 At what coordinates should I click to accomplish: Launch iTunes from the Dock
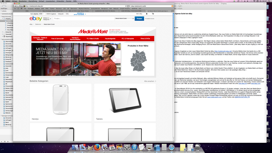pos(134,147)
